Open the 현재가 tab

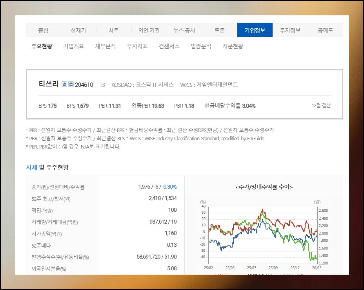[78, 30]
